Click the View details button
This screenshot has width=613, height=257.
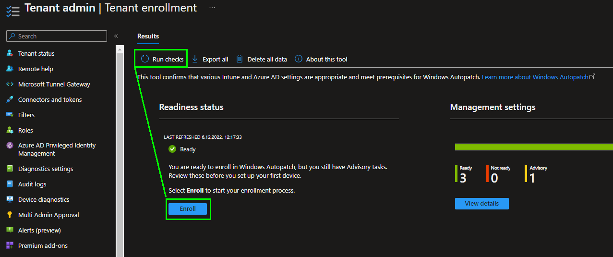click(x=481, y=203)
